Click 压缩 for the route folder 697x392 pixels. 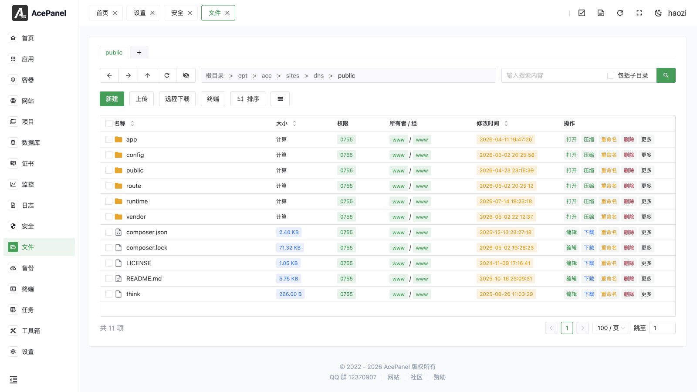(x=589, y=186)
